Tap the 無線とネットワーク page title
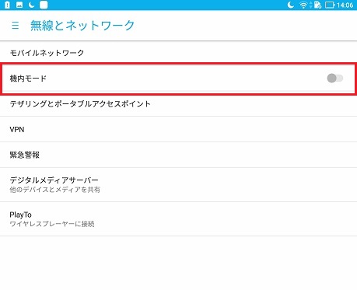The width and height of the screenshot is (357, 290). coord(82,26)
